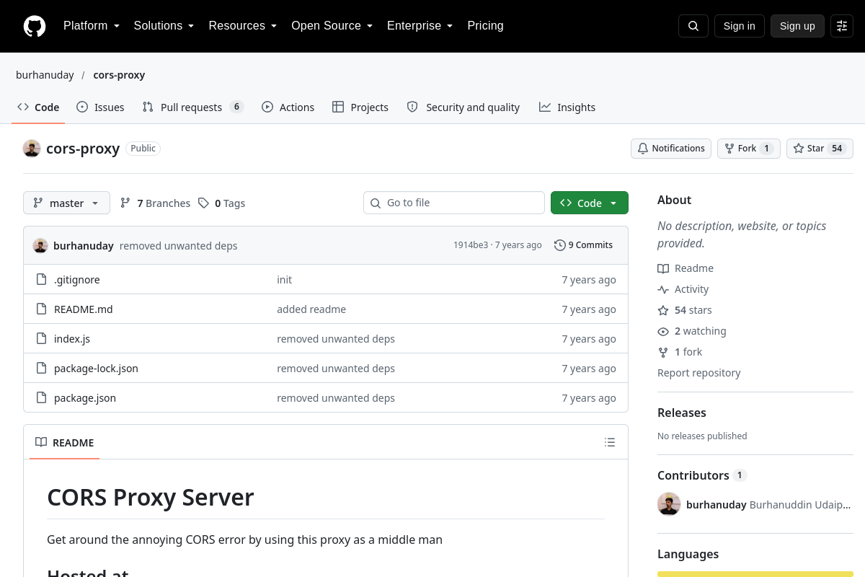Switch to the Code tab
This screenshot has height=577, width=865.
tap(39, 107)
